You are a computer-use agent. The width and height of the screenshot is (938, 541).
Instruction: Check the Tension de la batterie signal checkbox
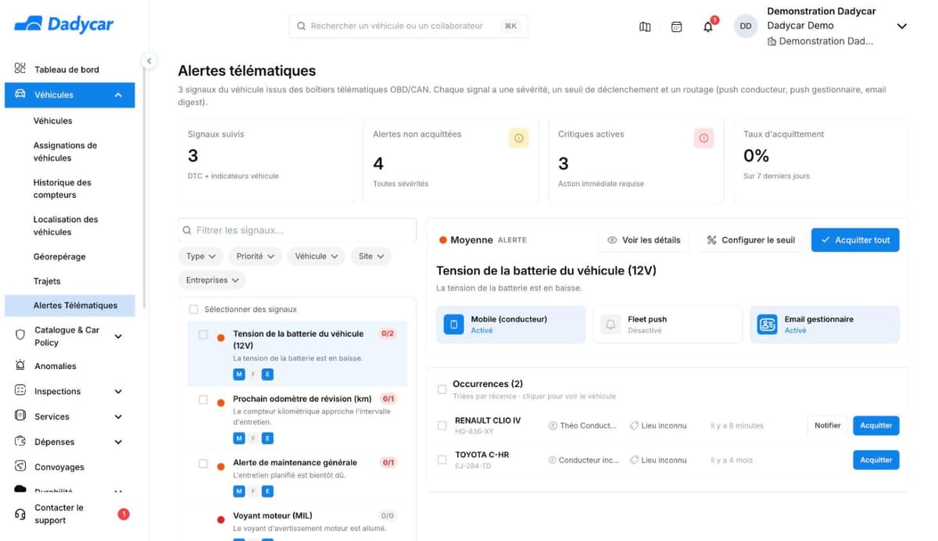coord(203,335)
